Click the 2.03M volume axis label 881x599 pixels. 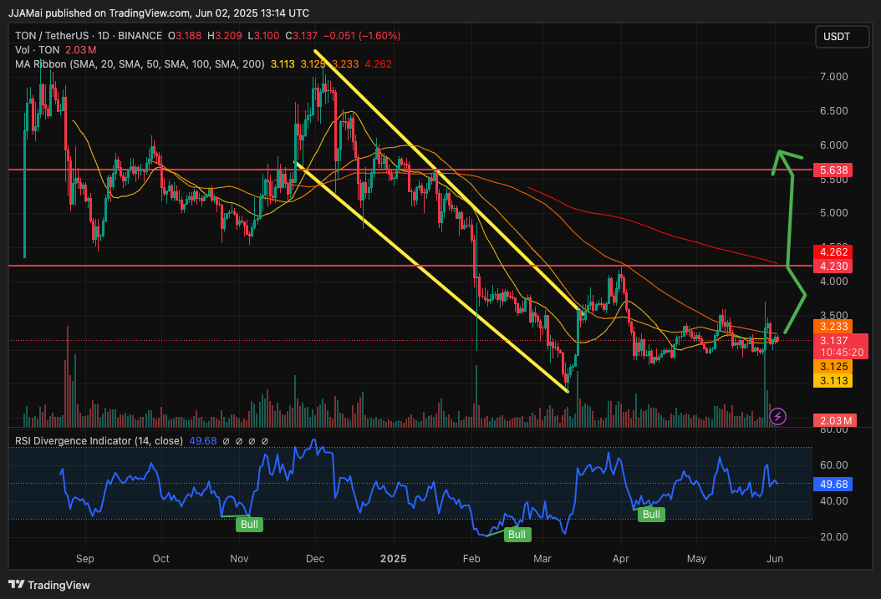(x=835, y=420)
